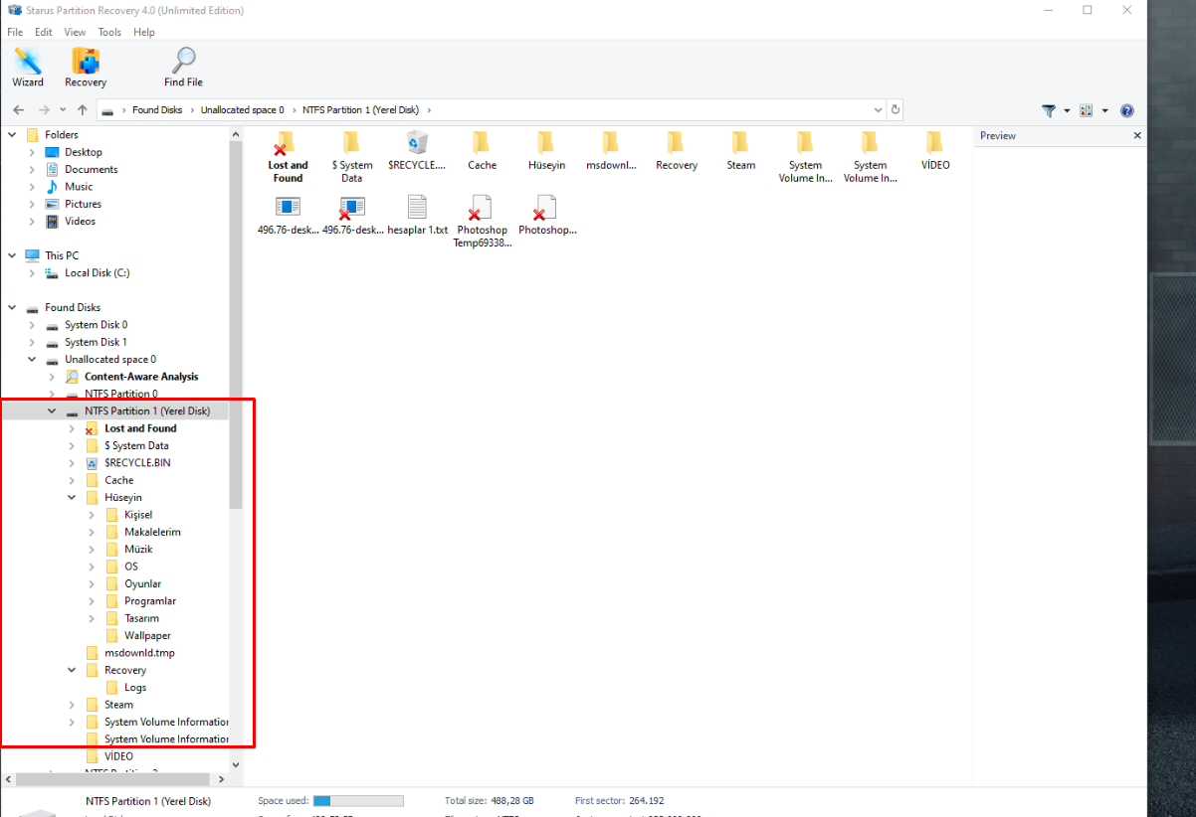The height and width of the screenshot is (817, 1196).
Task: Select the hesaplar 1.txt file
Action: click(418, 216)
